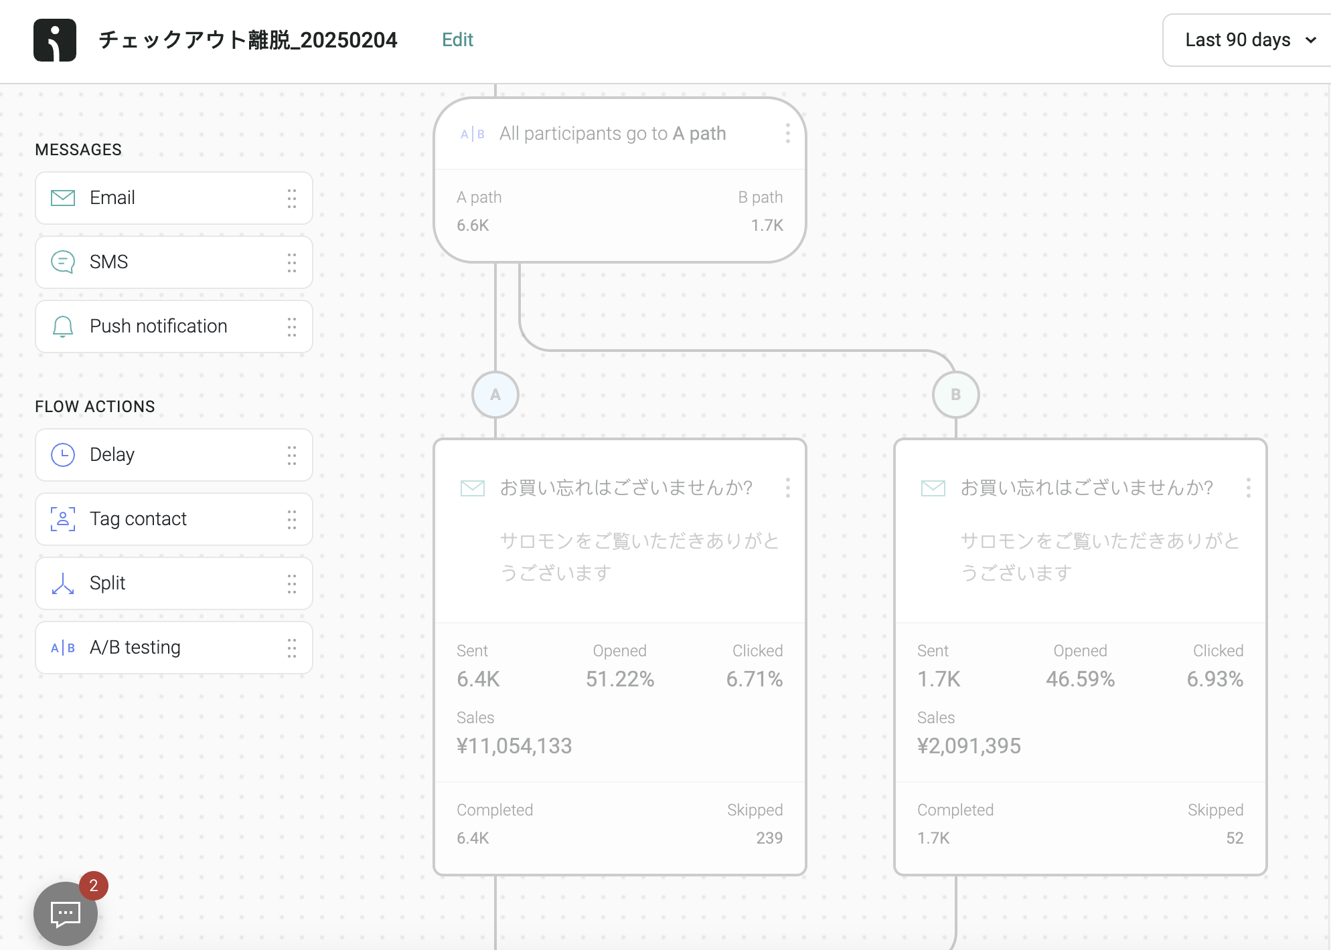Image resolution: width=1331 pixels, height=950 pixels.
Task: Open the chat support widget
Action: (66, 914)
